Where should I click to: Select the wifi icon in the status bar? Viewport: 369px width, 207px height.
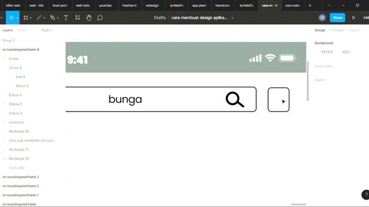pyautogui.click(x=270, y=58)
